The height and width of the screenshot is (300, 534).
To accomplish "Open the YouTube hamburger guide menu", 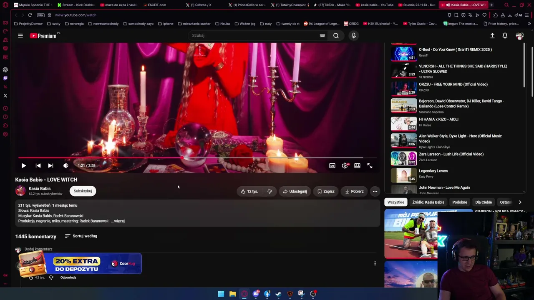I will pyautogui.click(x=20, y=35).
